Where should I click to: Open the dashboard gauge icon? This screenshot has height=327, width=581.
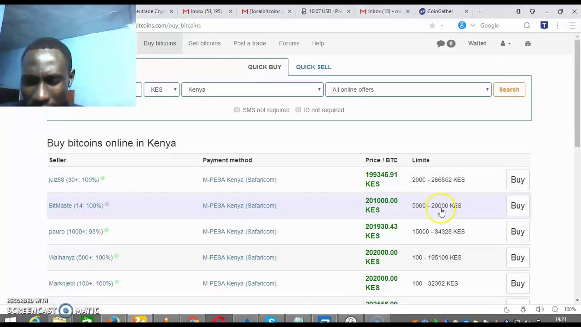click(x=527, y=43)
